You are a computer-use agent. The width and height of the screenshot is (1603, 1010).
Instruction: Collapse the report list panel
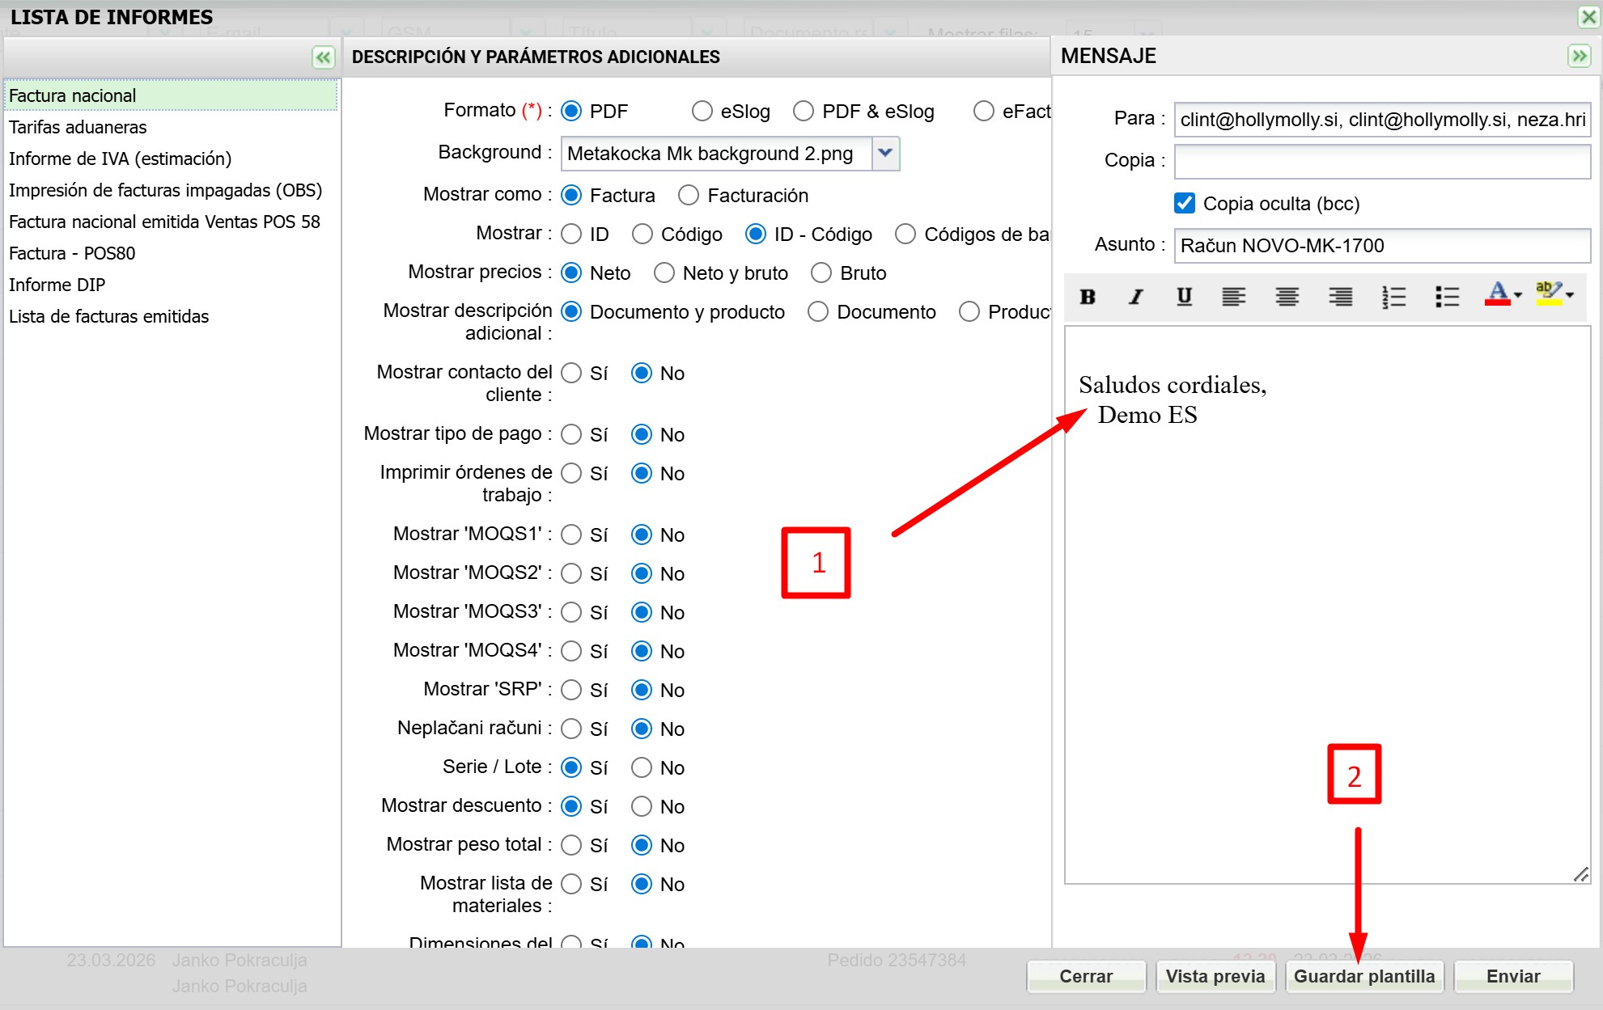point(323,57)
